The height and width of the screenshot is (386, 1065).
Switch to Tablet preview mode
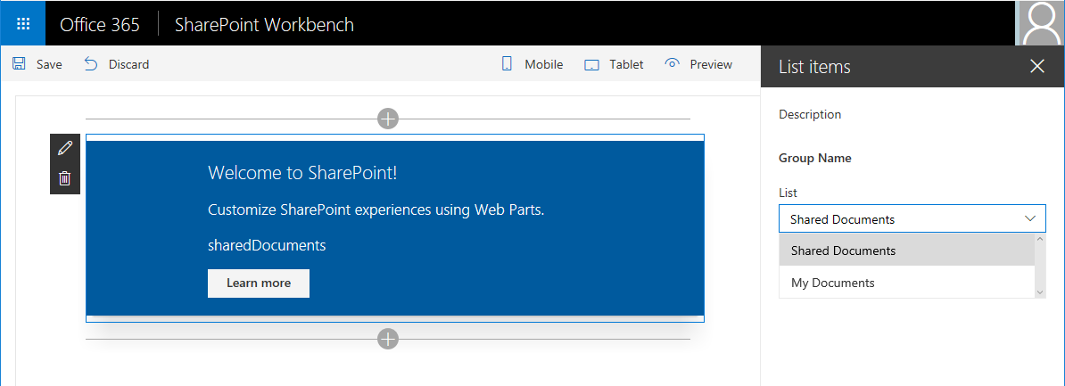(614, 64)
